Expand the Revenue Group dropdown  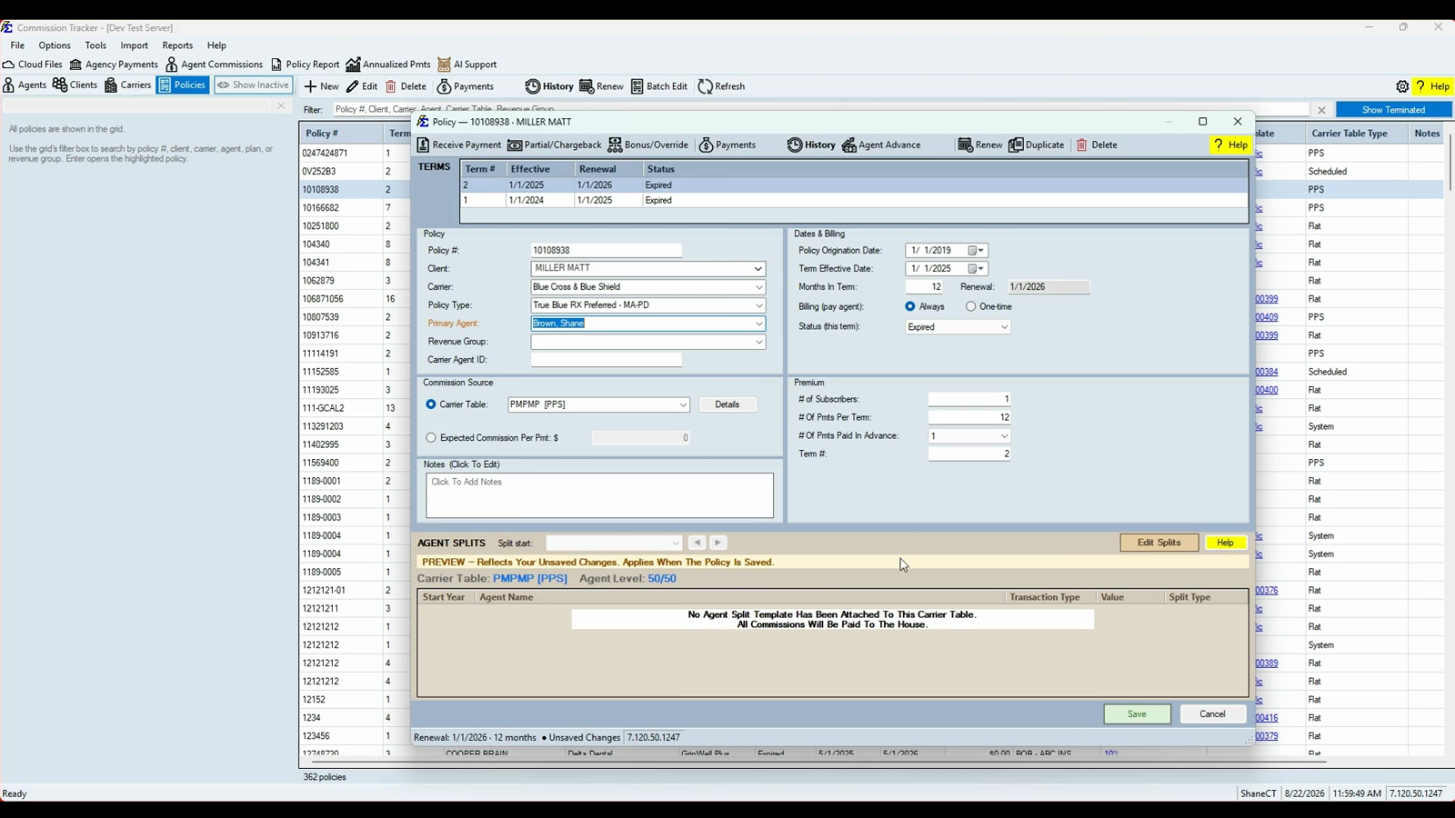pos(758,342)
